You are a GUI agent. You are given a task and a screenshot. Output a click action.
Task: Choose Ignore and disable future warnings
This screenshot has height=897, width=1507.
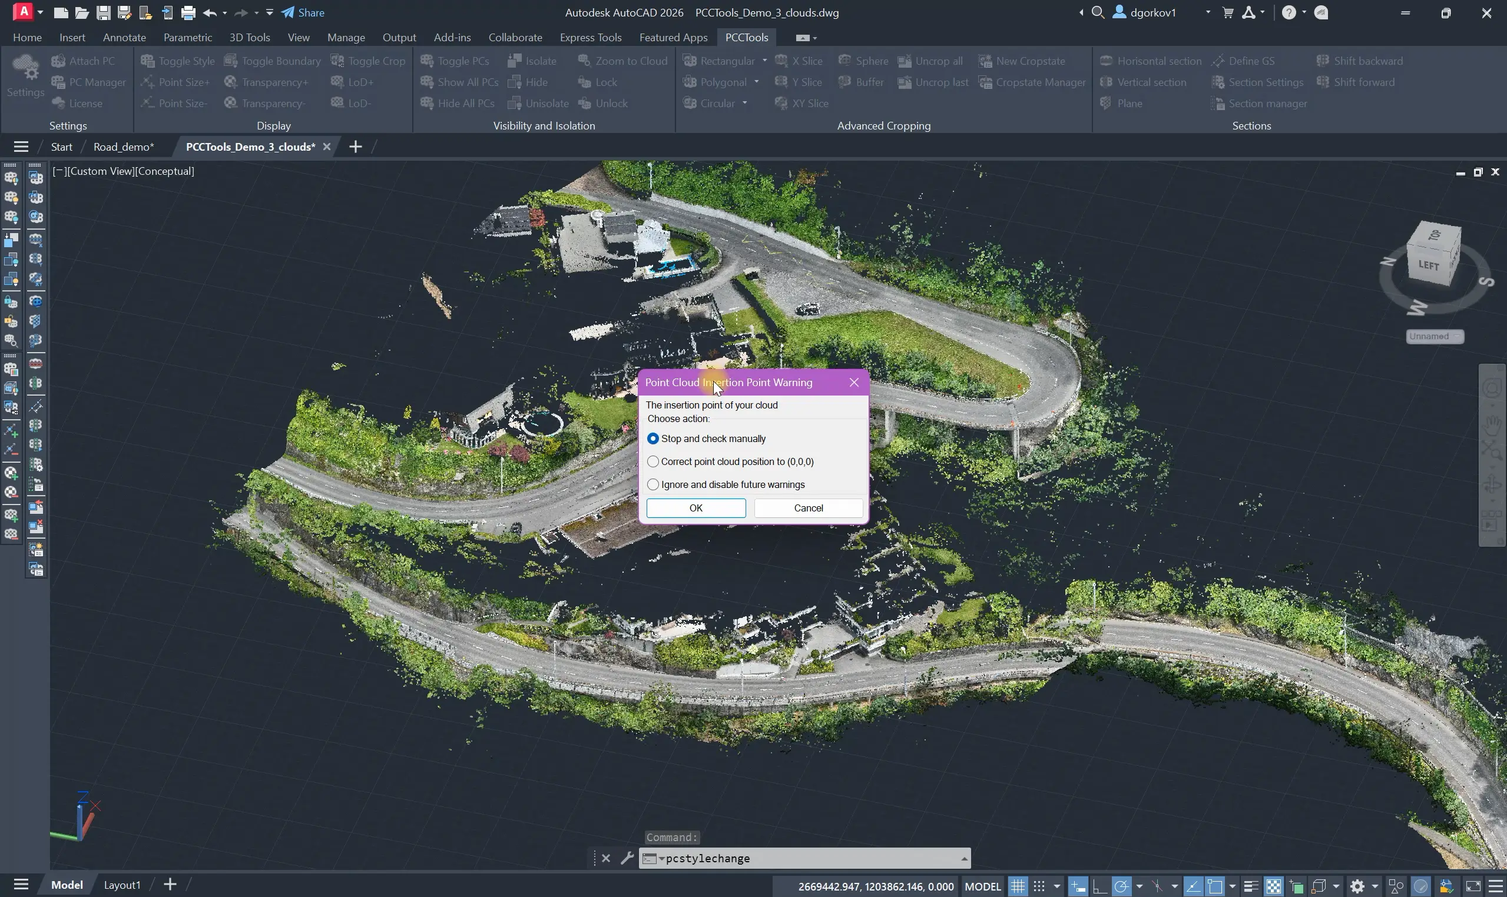click(653, 485)
